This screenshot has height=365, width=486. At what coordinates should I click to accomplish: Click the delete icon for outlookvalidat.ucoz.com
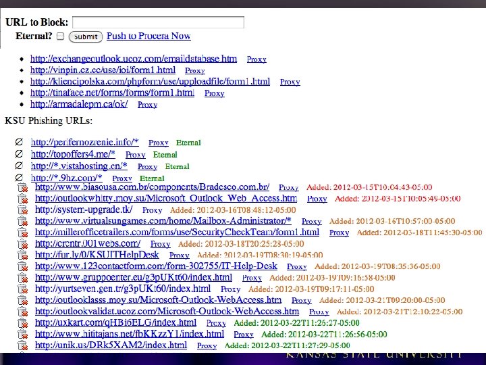click(x=23, y=312)
